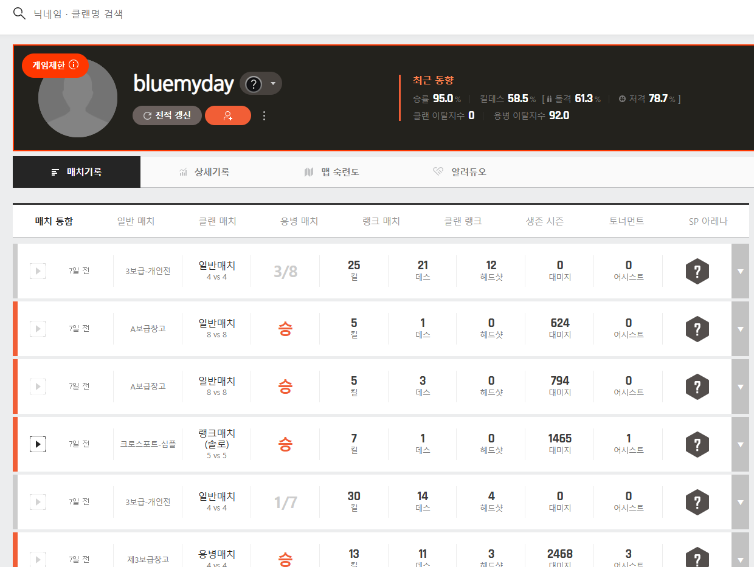Click hexagon question icon in first match row
Image resolution: width=754 pixels, height=567 pixels.
click(697, 271)
